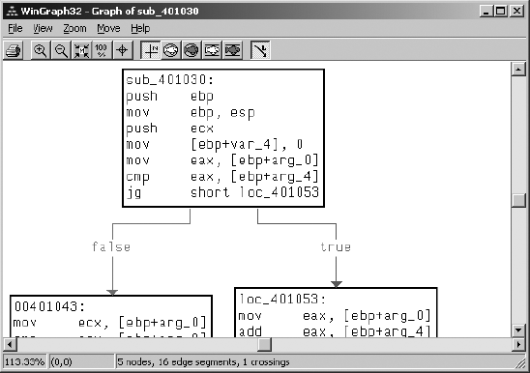This screenshot has width=530, height=373.
Task: Open the Help menu
Action: [x=140, y=28]
